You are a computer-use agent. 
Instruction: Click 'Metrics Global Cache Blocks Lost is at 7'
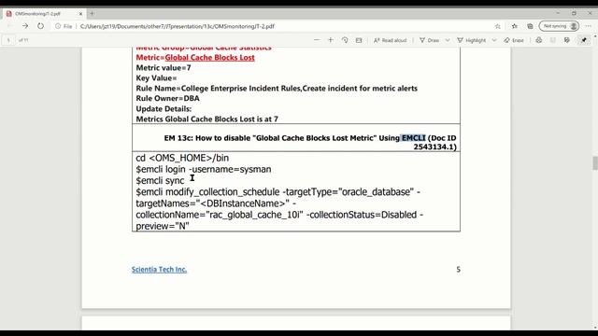(207, 119)
